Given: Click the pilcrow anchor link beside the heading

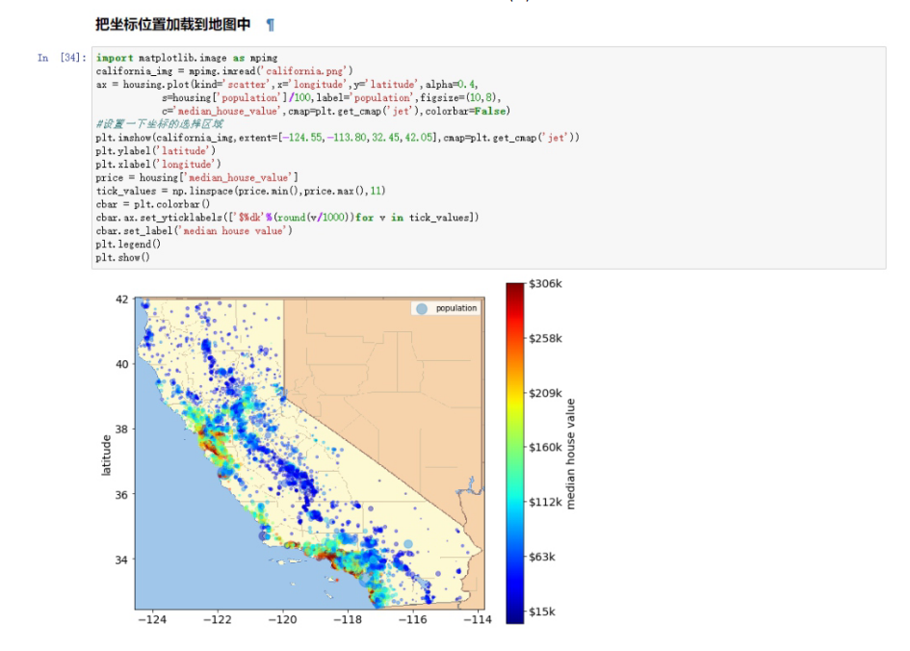Looking at the screenshot, I should click(x=270, y=25).
